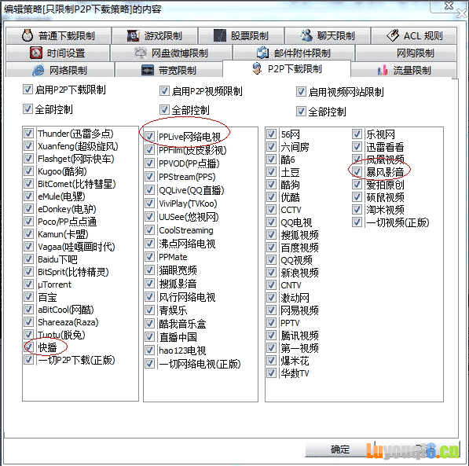The width and height of the screenshot is (469, 466).
Task: Click the 网络限制 globe icon
Action: click(38, 71)
